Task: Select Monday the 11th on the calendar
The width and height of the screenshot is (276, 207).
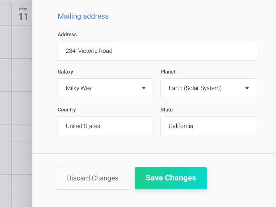Action: [x=23, y=16]
